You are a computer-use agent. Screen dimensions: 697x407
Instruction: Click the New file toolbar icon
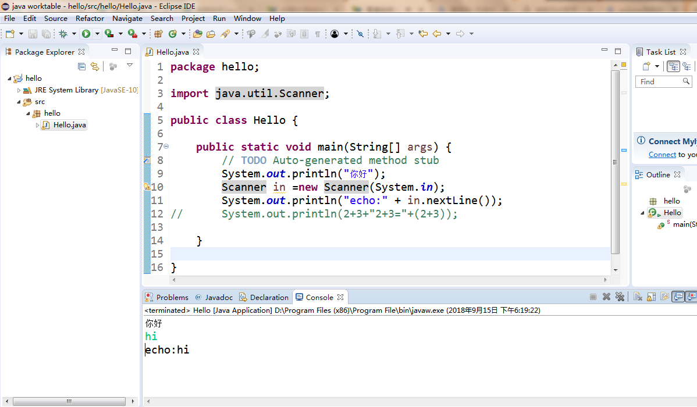pos(10,34)
